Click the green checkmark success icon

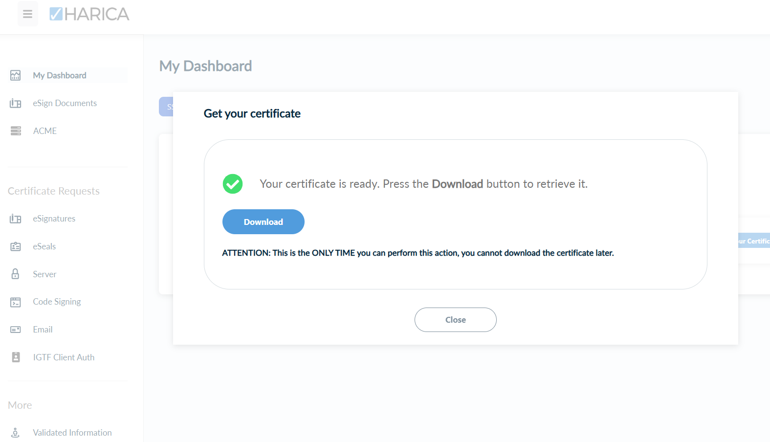coord(233,184)
